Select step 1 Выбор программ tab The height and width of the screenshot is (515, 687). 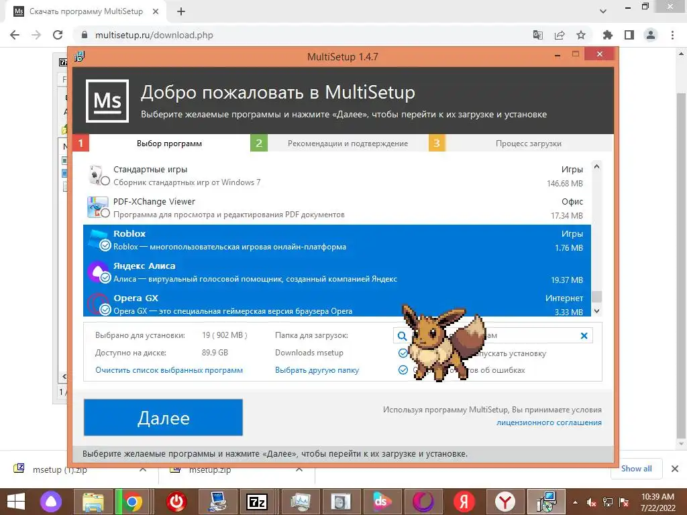tap(161, 144)
